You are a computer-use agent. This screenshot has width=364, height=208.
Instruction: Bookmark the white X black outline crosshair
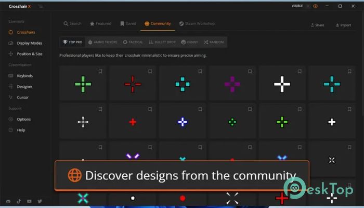point(349,147)
